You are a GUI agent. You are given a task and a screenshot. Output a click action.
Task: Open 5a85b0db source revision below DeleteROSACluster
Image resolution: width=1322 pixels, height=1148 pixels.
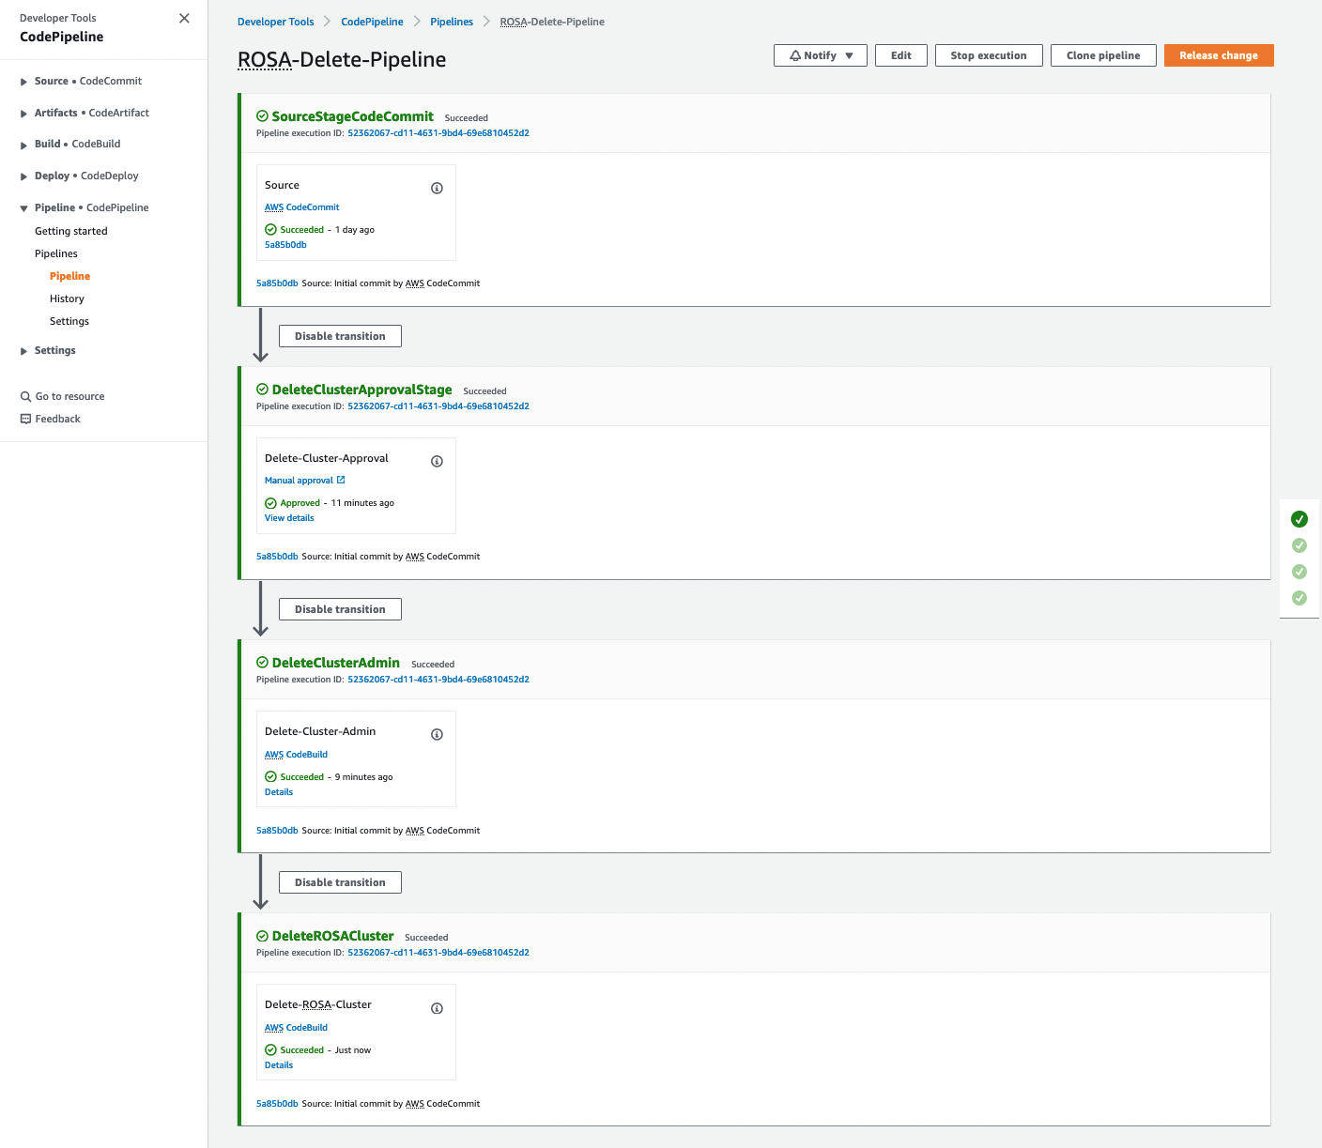(x=277, y=1104)
